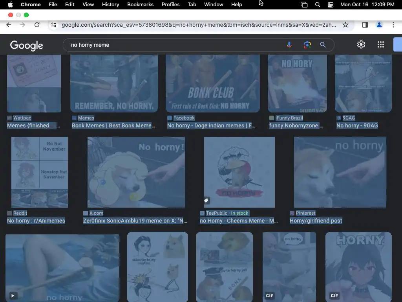
Task: Click the address bar URL
Action: [198, 25]
